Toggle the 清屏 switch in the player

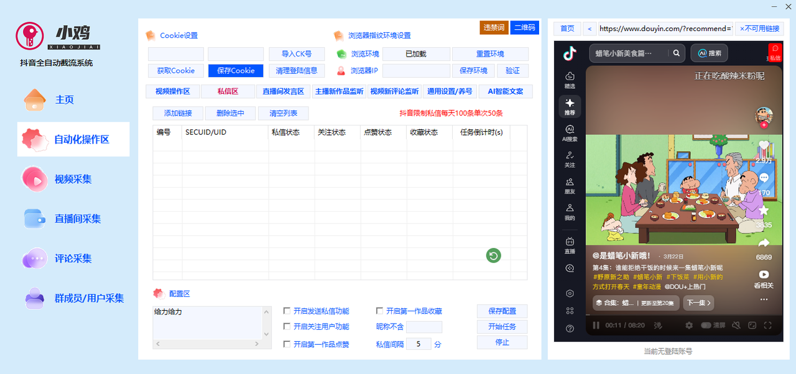coord(706,326)
